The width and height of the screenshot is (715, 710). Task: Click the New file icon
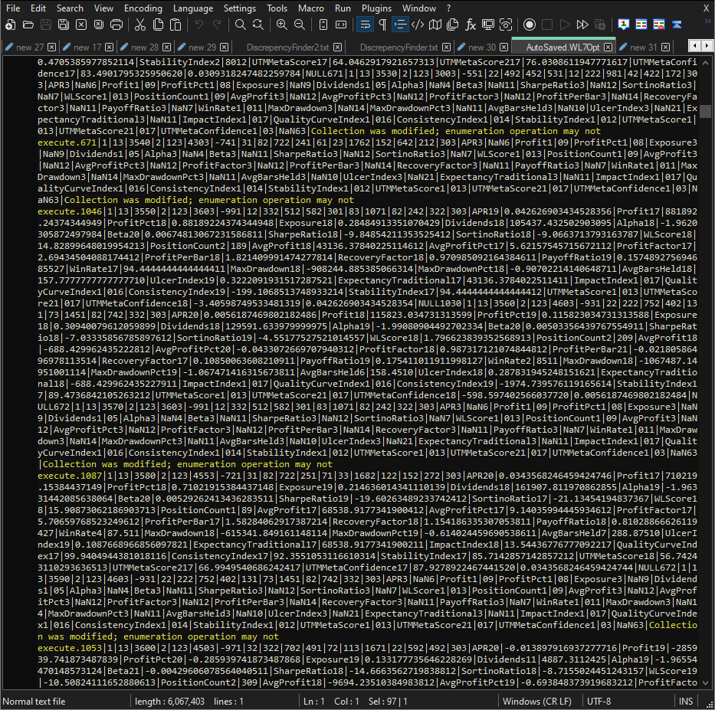click(10, 25)
